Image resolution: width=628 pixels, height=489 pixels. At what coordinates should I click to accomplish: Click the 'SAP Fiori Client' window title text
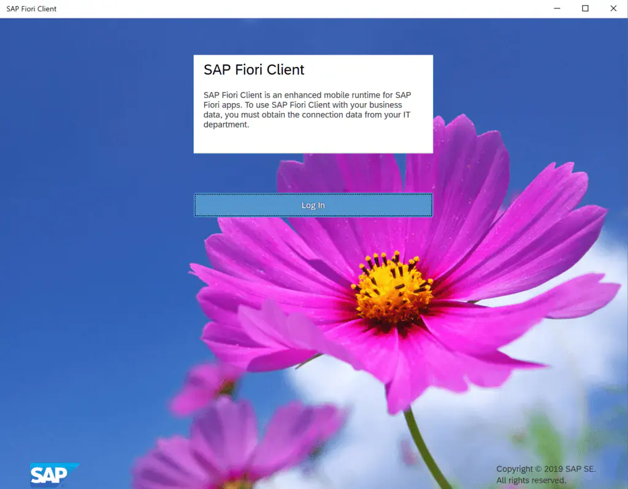coord(31,9)
